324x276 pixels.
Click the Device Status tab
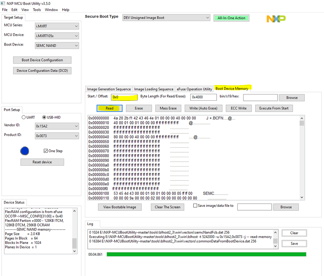[14, 202]
